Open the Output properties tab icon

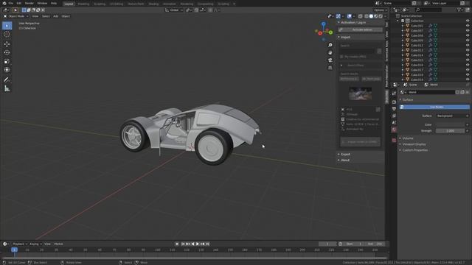click(394, 109)
